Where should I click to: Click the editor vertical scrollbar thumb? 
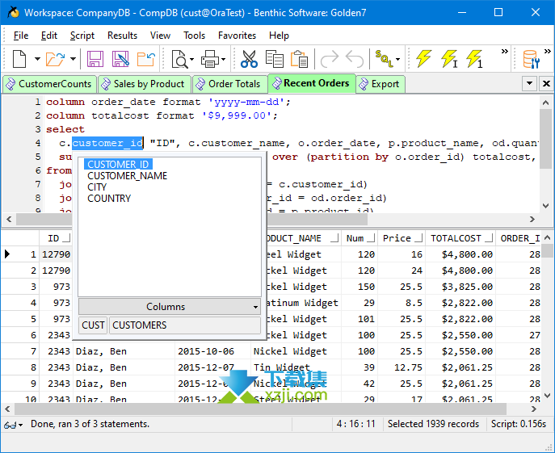[545, 138]
